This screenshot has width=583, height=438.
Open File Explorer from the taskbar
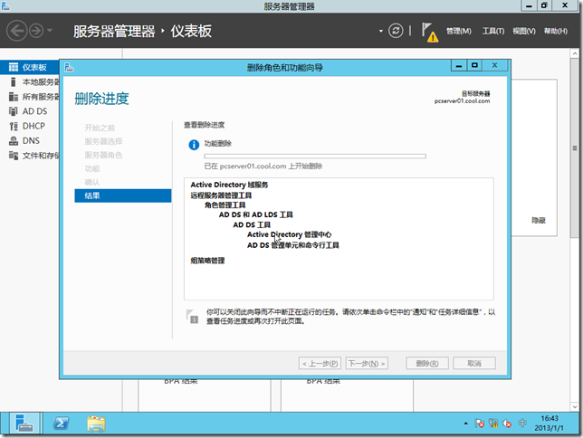coord(96,424)
